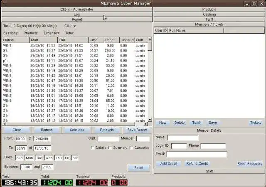Toggle the Sun day button

tap(20, 158)
